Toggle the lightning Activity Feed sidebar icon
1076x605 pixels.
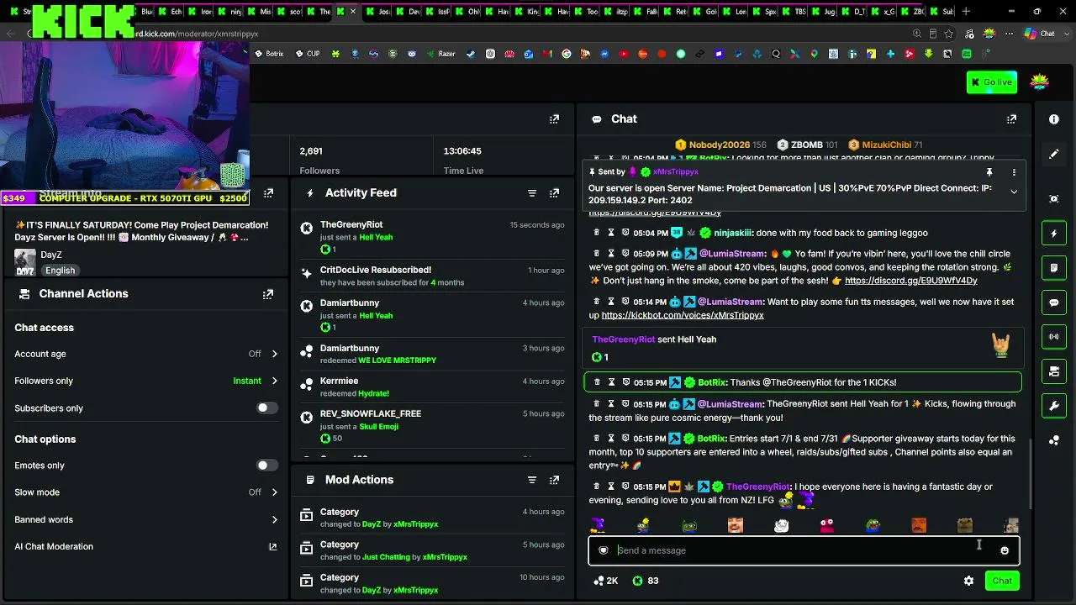1054,234
